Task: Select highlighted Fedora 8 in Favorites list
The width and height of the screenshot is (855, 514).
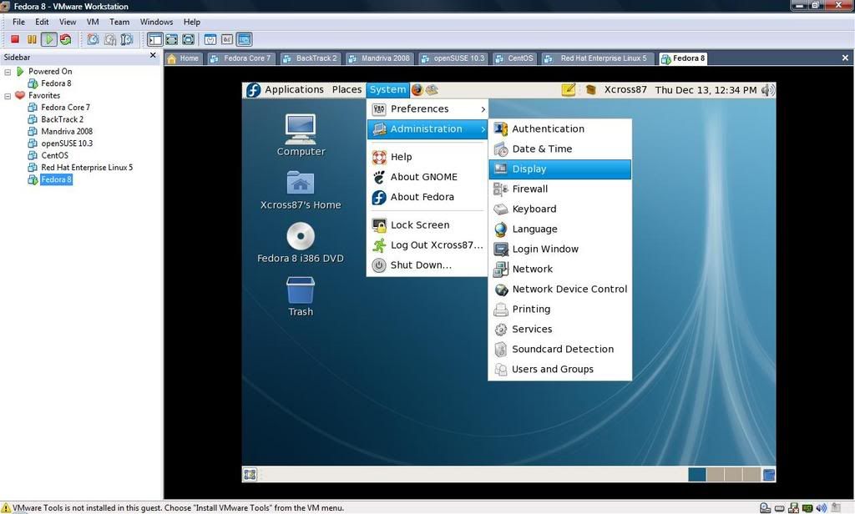Action: 56,179
